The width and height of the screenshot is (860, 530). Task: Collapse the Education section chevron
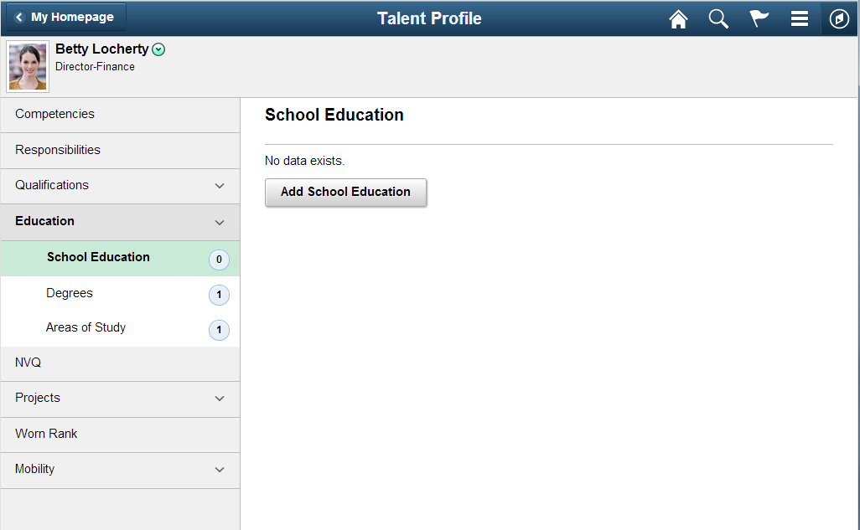[220, 223]
